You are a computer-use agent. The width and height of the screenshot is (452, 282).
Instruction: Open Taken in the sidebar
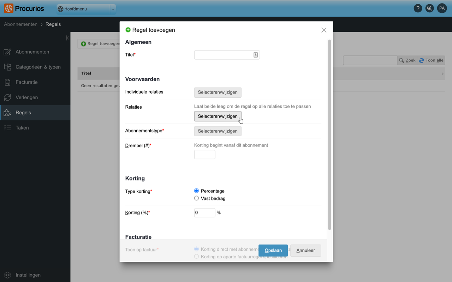click(35, 128)
